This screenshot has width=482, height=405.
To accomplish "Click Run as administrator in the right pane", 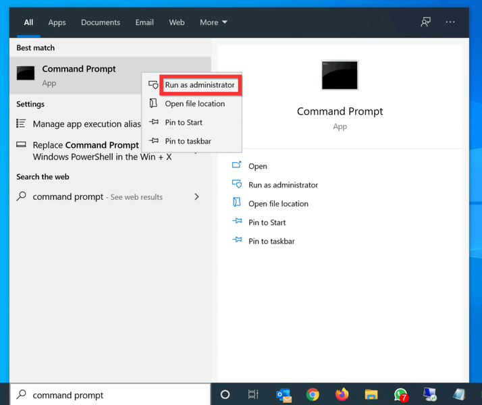I will pos(283,185).
